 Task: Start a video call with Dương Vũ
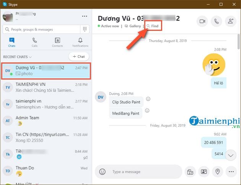coord(202,21)
